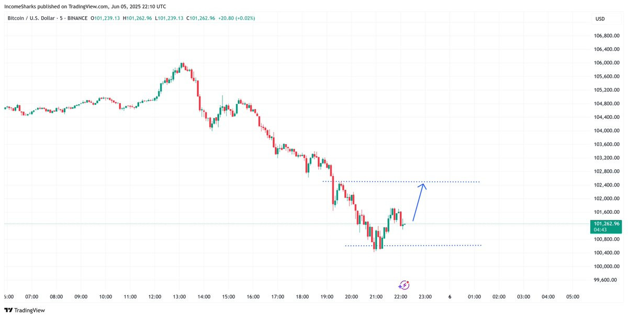This screenshot has width=628, height=318.
Task: Click the TradingView logo icon
Action: click(8, 310)
